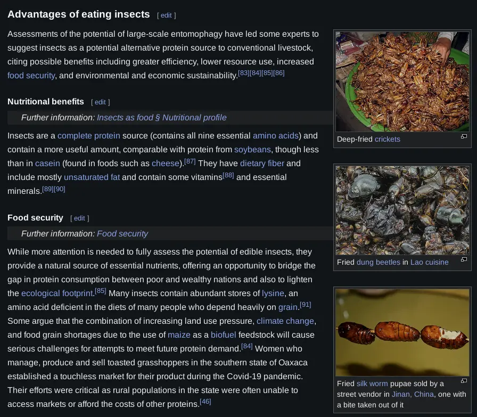Open the amino acids article link
Screen dimensions: 477x417
coord(276,135)
